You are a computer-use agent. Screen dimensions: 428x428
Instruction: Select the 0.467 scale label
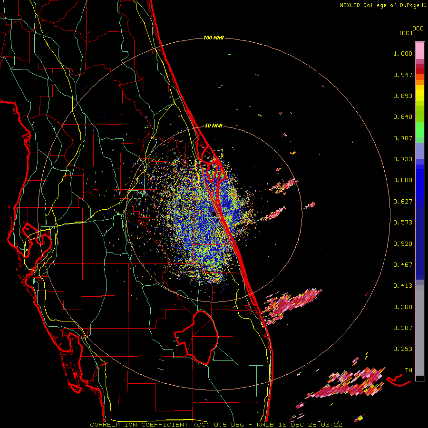point(403,265)
